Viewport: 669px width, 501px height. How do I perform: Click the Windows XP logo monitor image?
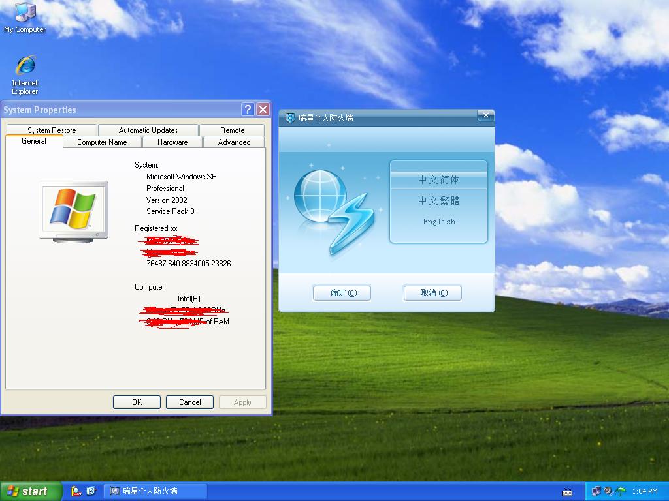[x=74, y=211]
